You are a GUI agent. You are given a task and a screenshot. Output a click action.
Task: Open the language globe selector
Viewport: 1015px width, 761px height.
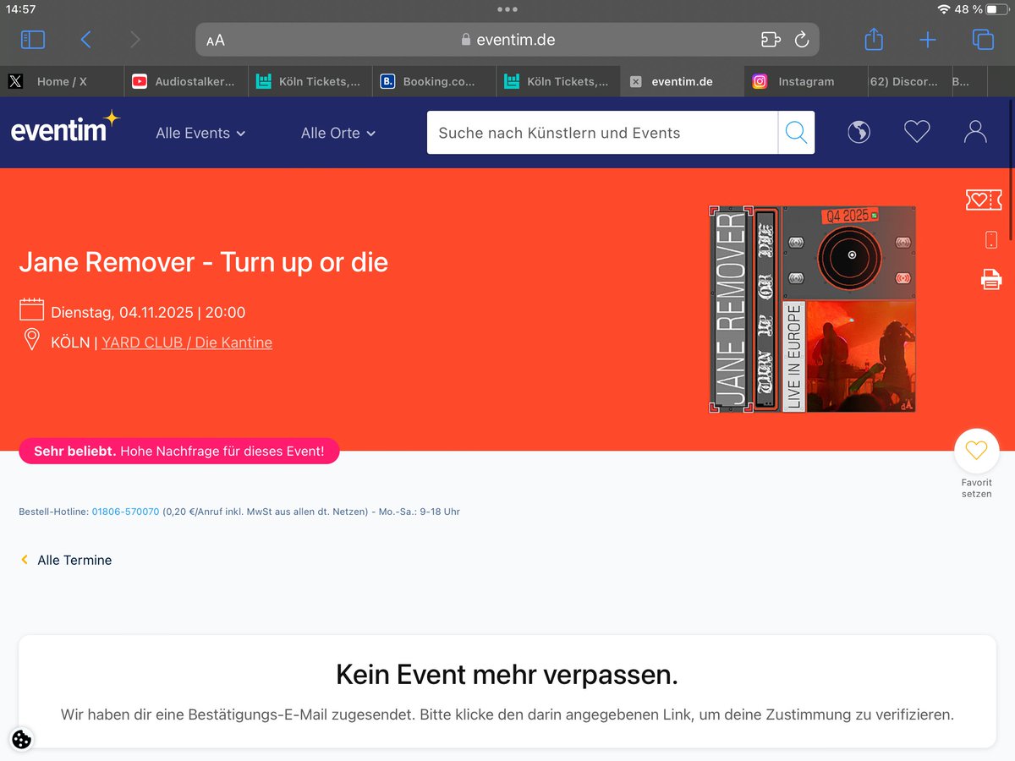click(x=859, y=132)
